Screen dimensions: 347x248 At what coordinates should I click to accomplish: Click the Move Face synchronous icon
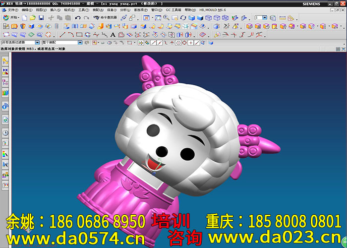(249, 26)
